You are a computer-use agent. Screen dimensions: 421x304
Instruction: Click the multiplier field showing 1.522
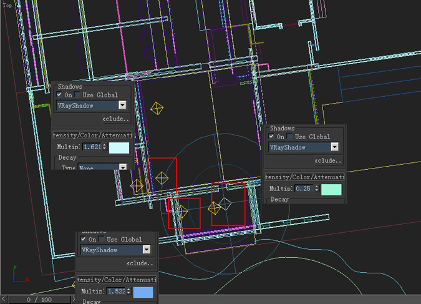[x=116, y=291]
